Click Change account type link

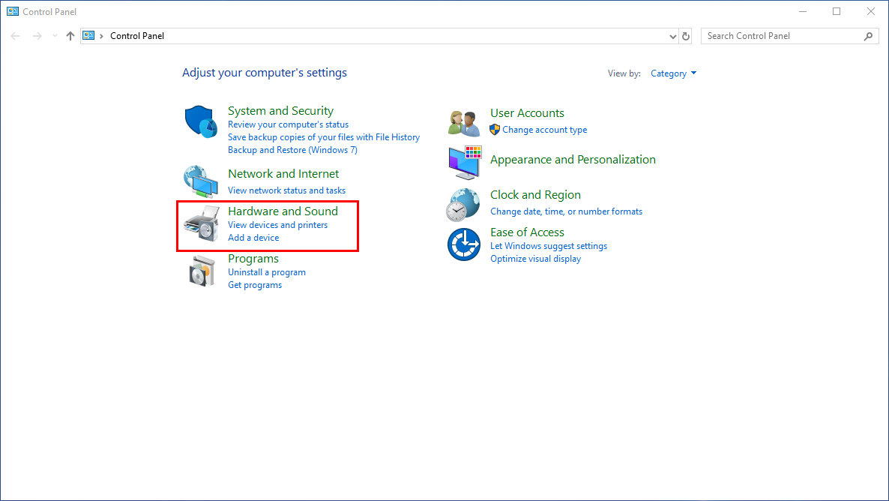pyautogui.click(x=544, y=130)
